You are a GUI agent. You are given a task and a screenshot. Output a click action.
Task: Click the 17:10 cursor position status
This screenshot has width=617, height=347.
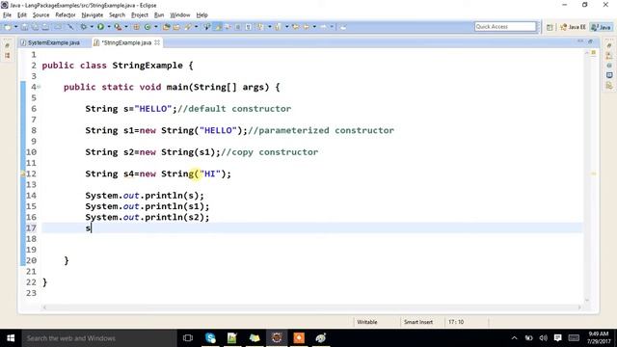tap(456, 322)
